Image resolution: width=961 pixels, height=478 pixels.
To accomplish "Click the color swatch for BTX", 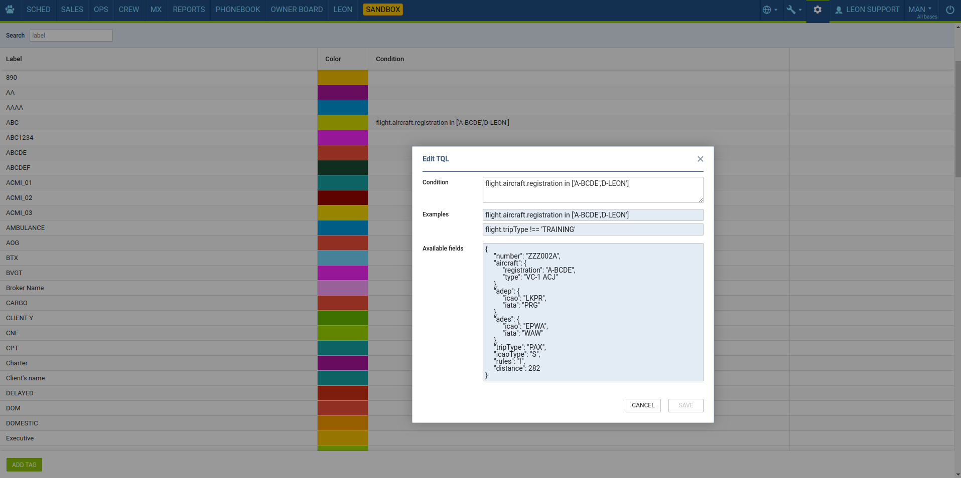I will tap(343, 258).
